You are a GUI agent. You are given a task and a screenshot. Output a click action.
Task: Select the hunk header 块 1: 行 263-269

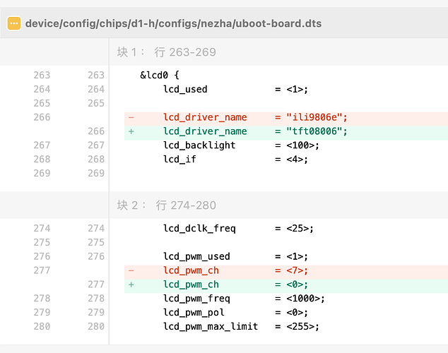pyautogui.click(x=167, y=52)
